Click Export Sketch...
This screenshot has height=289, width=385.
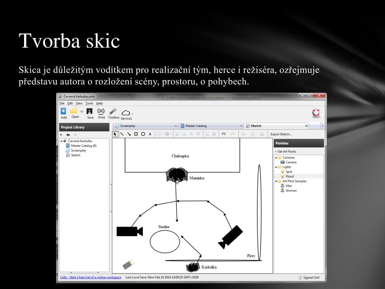(281, 134)
